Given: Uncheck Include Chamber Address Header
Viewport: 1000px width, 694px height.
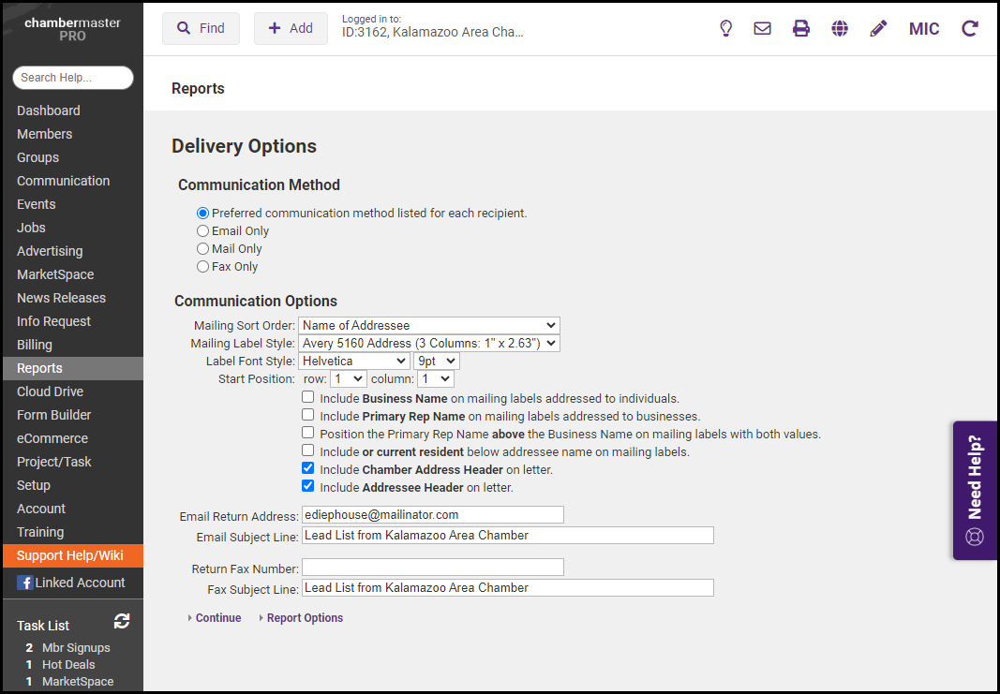Looking at the screenshot, I should point(307,469).
